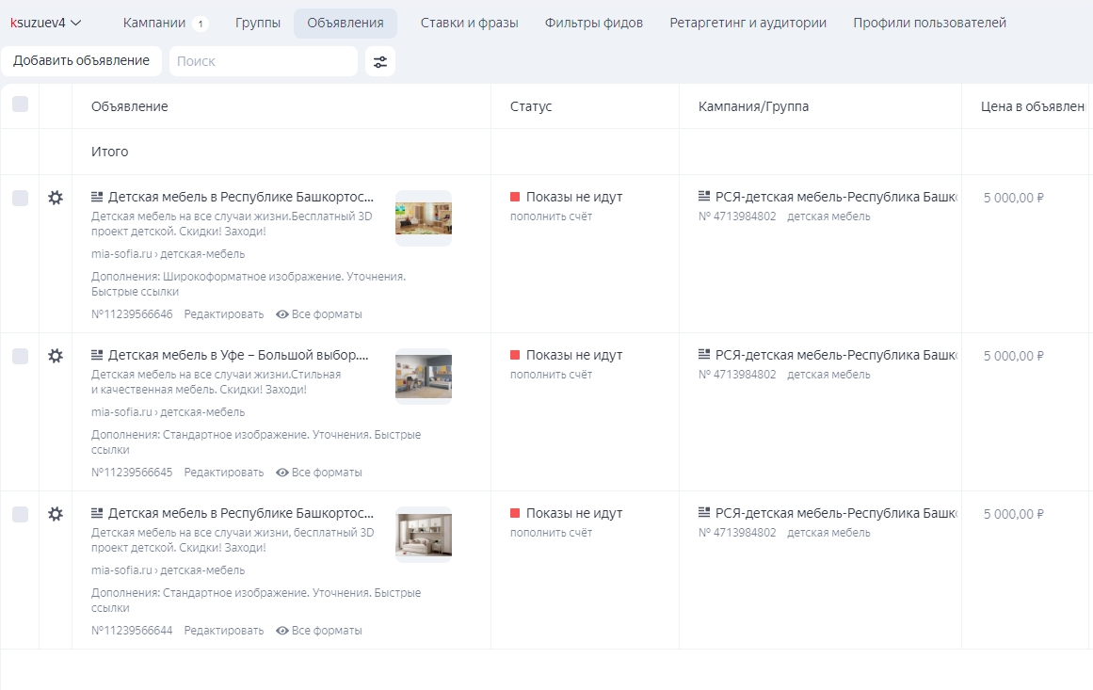Open image thumbnail of ad №11239566644

424,535
